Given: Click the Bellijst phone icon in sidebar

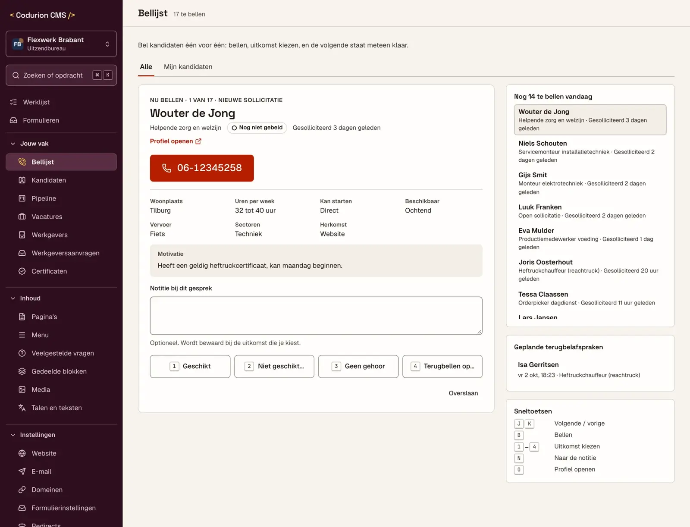Looking at the screenshot, I should point(22,162).
